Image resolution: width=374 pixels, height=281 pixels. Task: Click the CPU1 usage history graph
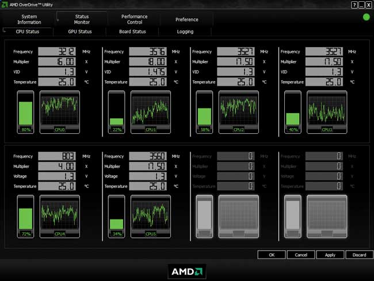click(x=151, y=112)
